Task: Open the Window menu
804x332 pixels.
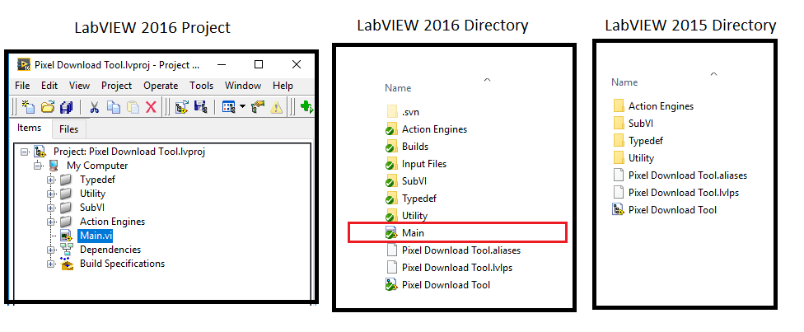Action: (x=243, y=86)
